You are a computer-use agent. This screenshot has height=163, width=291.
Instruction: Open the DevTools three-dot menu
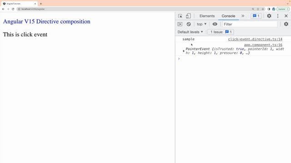click(278, 16)
